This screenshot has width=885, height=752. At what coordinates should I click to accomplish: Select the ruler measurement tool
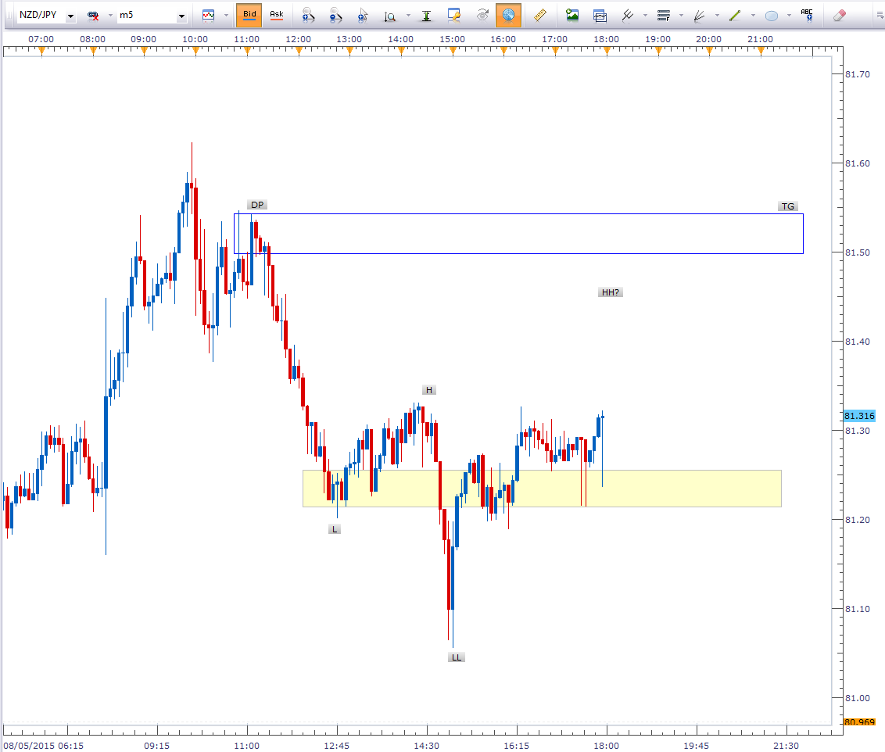click(539, 15)
